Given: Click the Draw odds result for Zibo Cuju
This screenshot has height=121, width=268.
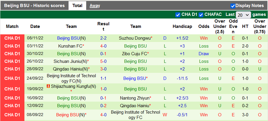Looking at the screenshot, I should pos(204,53).
